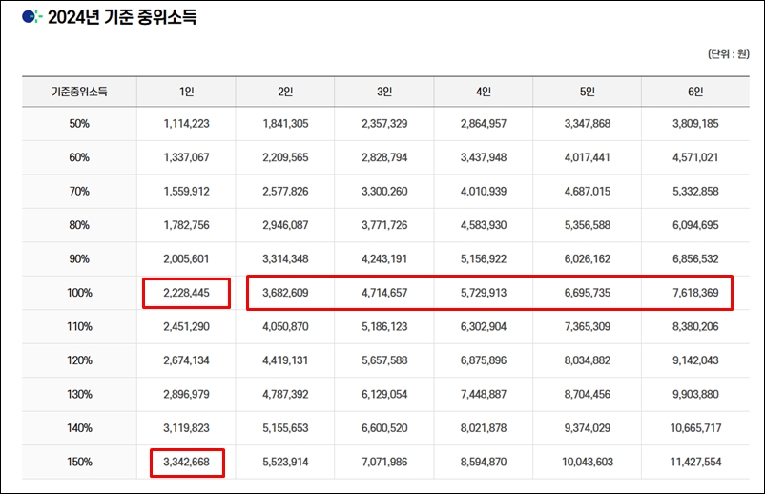Click the cell 5,186,123

click(x=384, y=327)
